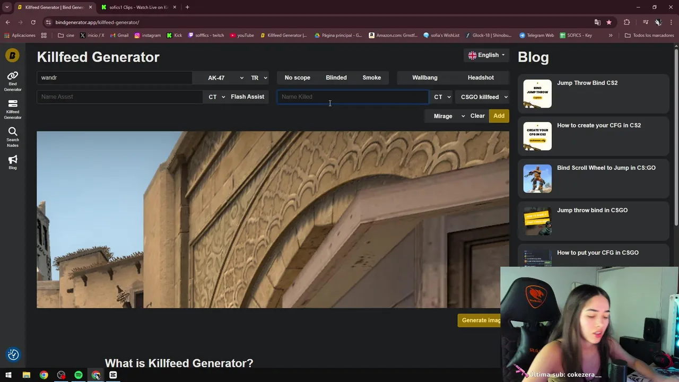Toggle the Smoke option
Viewport: 679px width, 382px height.
pyautogui.click(x=371, y=77)
